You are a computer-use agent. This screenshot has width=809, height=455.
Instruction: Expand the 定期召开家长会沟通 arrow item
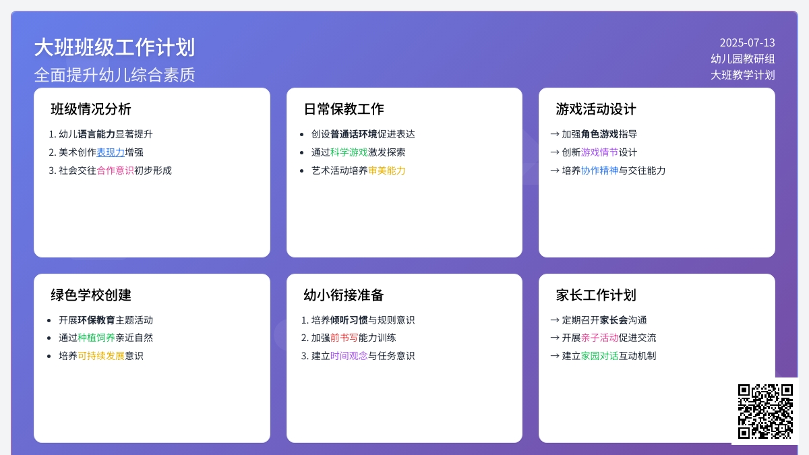pyautogui.click(x=597, y=320)
